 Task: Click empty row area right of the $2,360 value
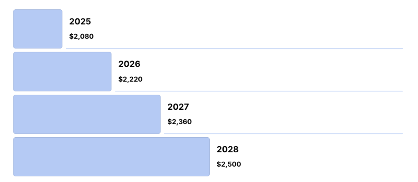[x=294, y=121]
